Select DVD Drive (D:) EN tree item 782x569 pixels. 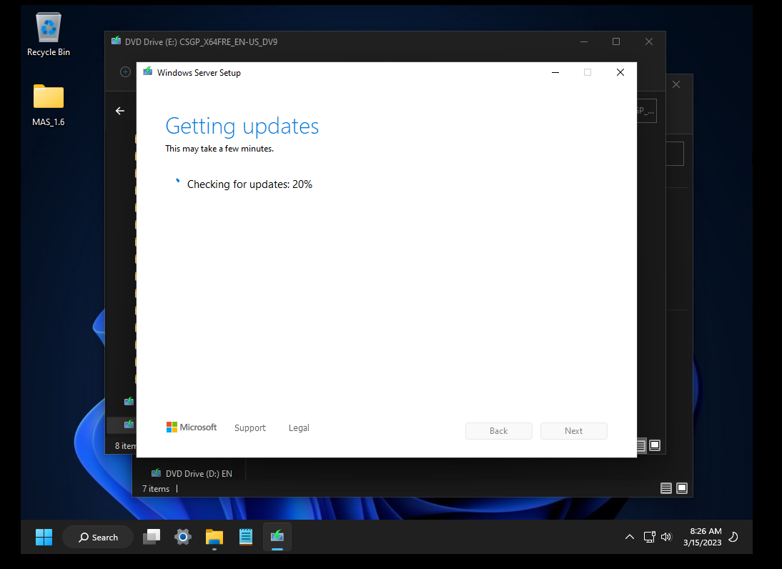pyautogui.click(x=192, y=473)
